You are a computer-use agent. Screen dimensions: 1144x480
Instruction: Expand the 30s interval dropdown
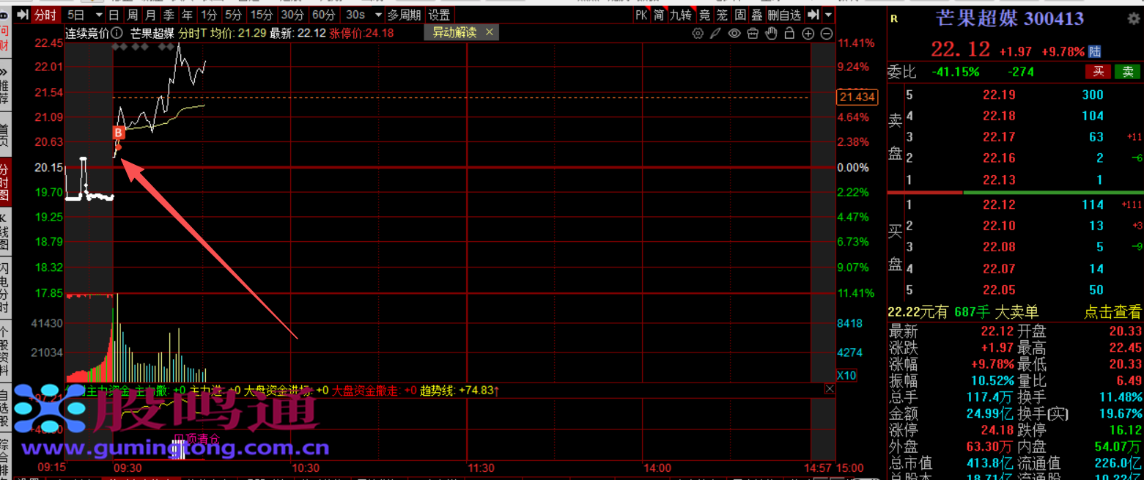pos(378,15)
